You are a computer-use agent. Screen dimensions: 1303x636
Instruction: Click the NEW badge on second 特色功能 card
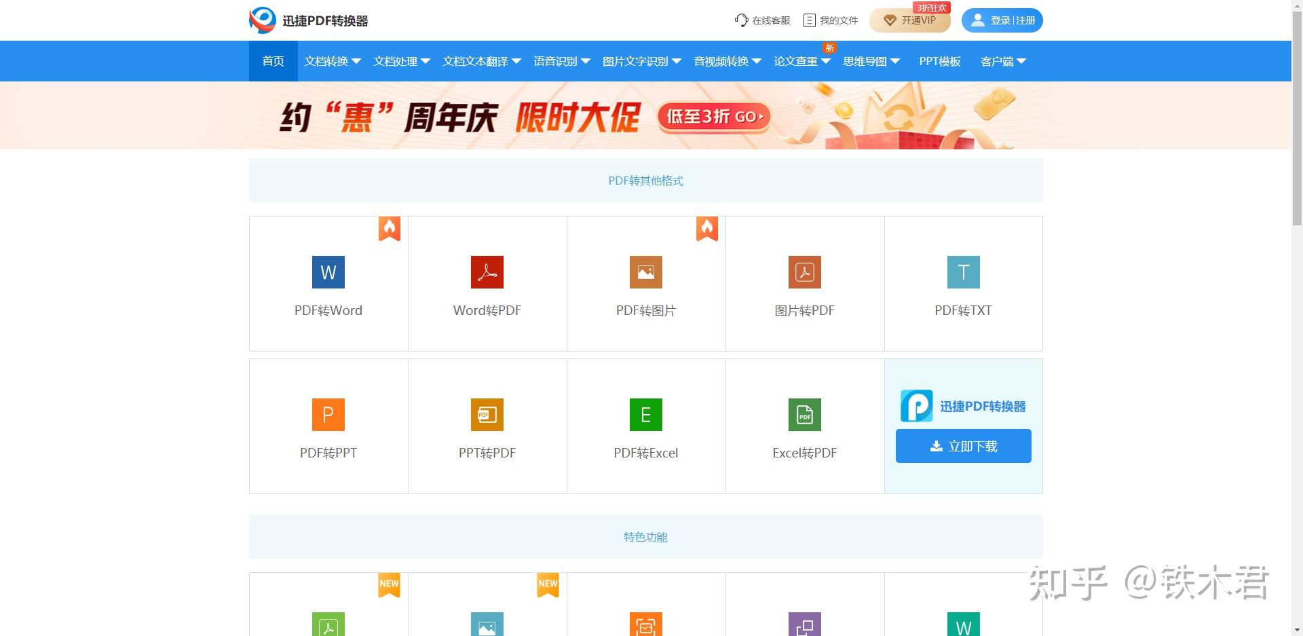(x=548, y=585)
